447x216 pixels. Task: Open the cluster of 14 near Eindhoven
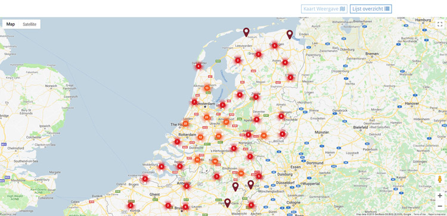(x=241, y=173)
